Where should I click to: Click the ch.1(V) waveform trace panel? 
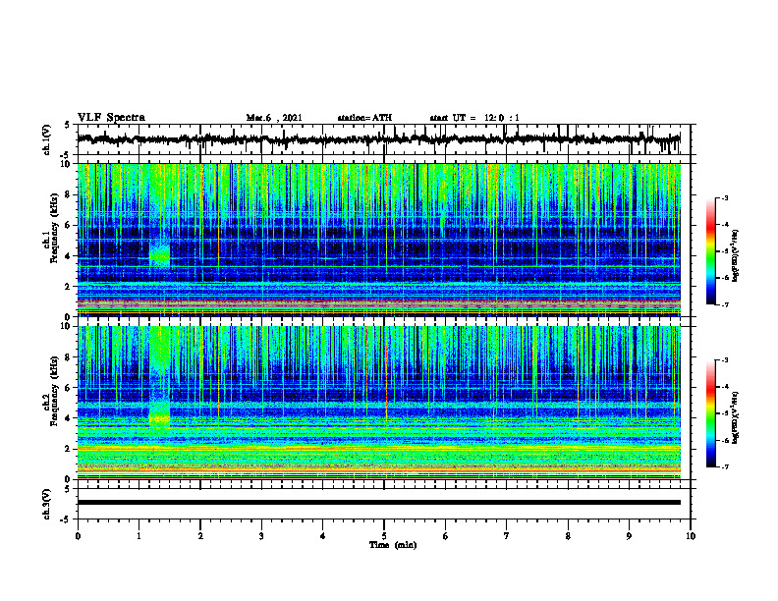(384, 139)
